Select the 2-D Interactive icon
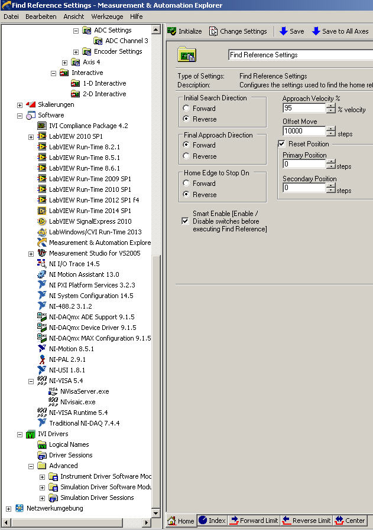373x530 pixels. click(75, 94)
